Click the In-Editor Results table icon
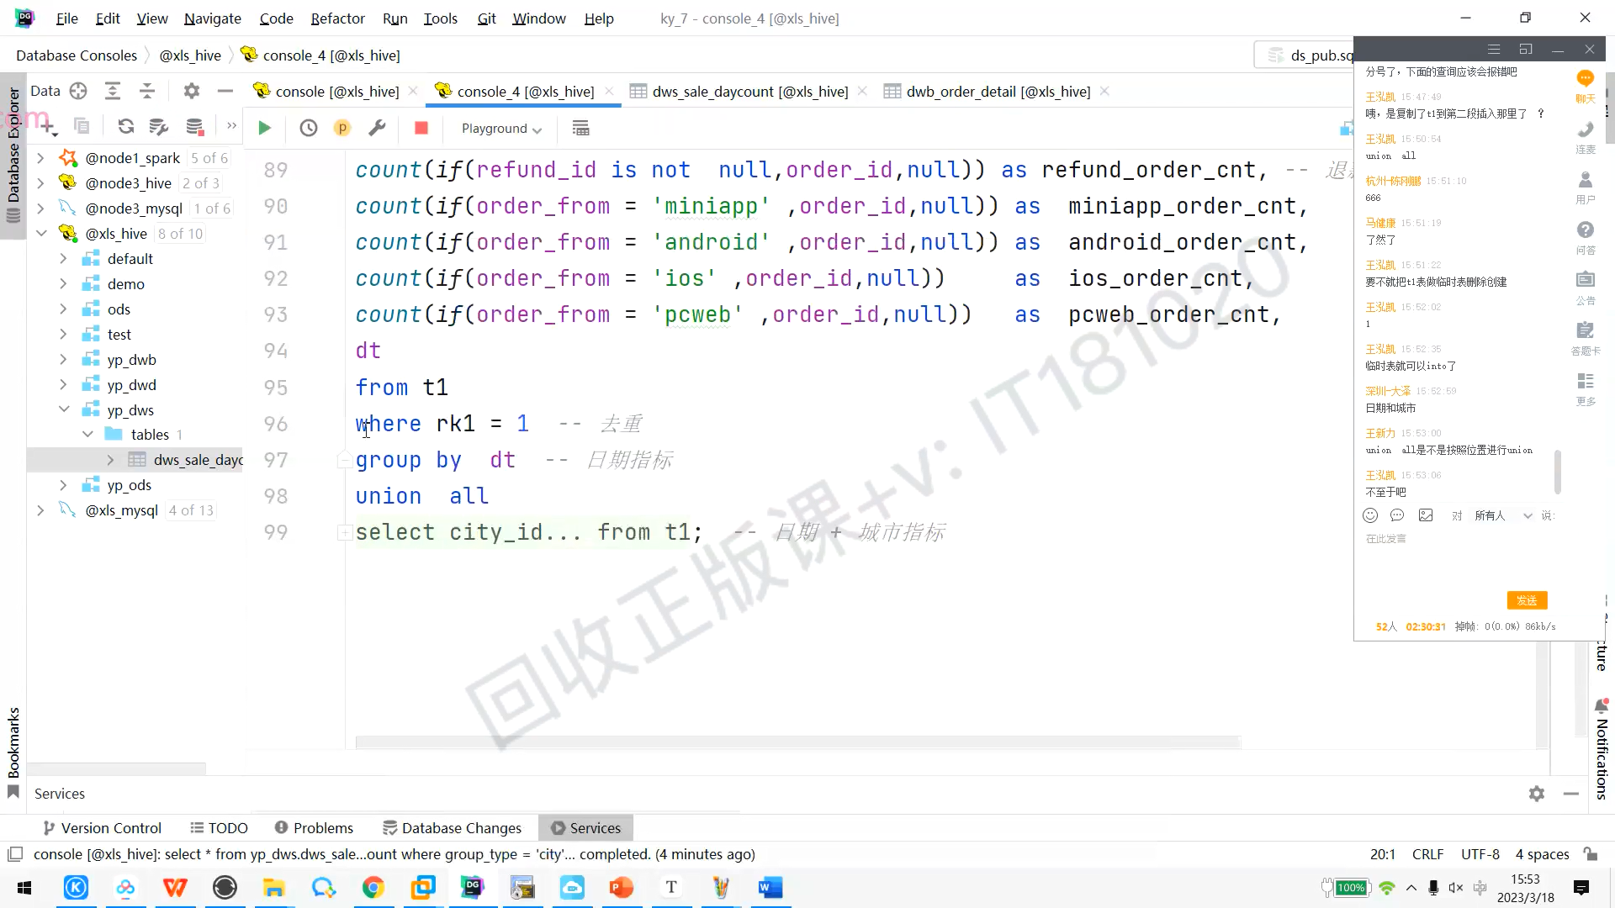Image resolution: width=1615 pixels, height=908 pixels. tap(580, 128)
